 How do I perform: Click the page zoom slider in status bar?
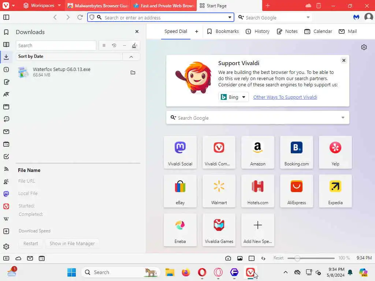point(311,258)
